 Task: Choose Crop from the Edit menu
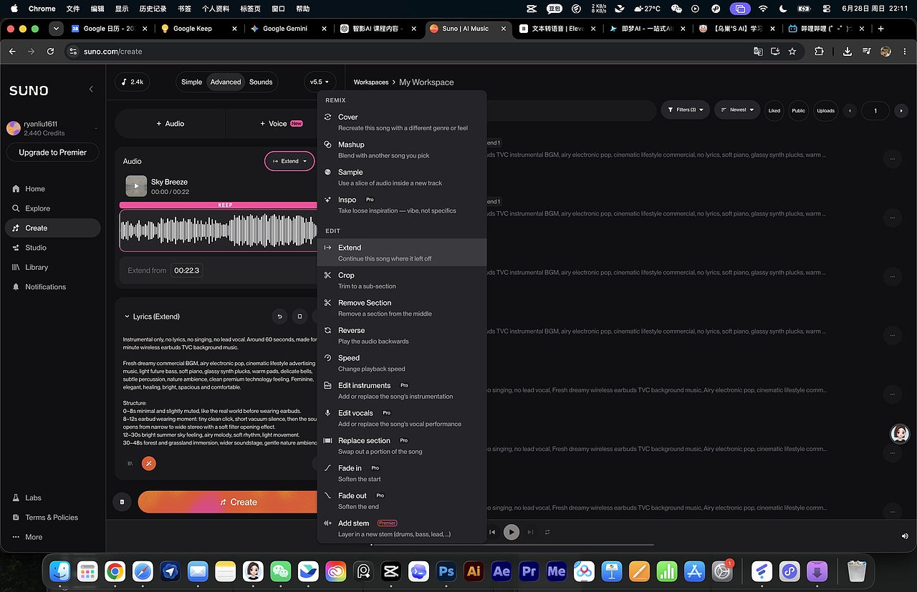tap(402, 280)
